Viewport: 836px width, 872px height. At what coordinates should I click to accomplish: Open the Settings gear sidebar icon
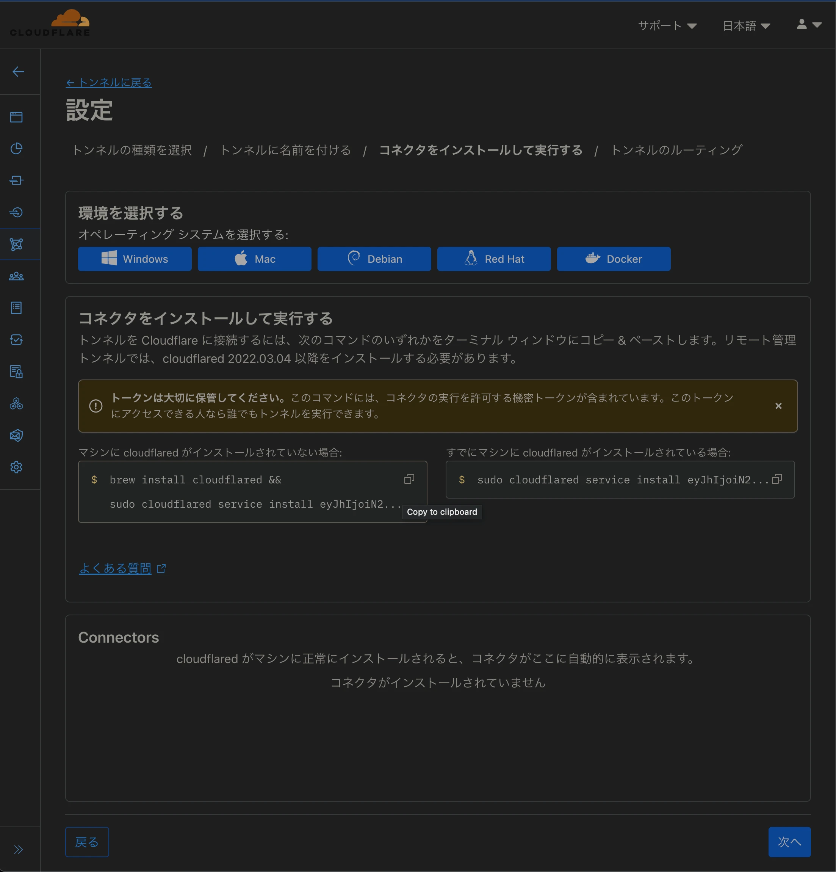point(16,467)
